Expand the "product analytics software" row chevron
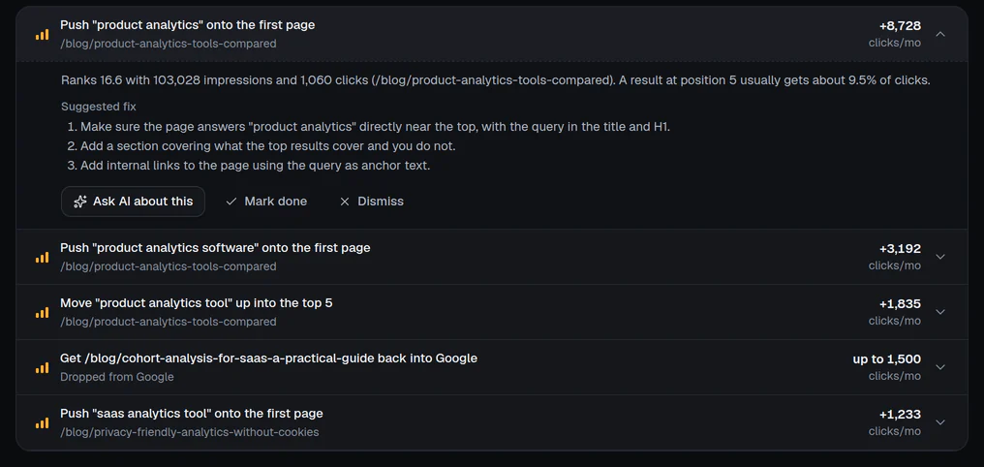Screen dimensions: 984x467 coord(940,257)
